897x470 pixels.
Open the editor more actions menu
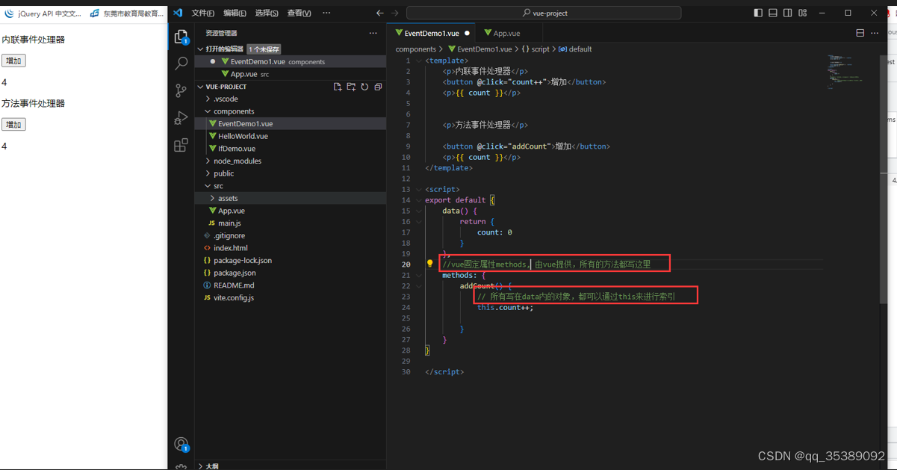875,33
